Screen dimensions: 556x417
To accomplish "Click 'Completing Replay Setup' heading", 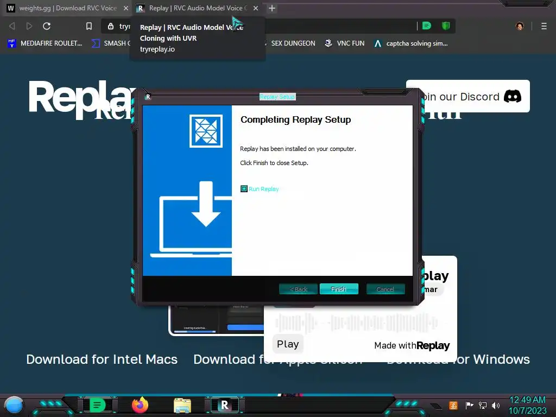I will 296,119.
